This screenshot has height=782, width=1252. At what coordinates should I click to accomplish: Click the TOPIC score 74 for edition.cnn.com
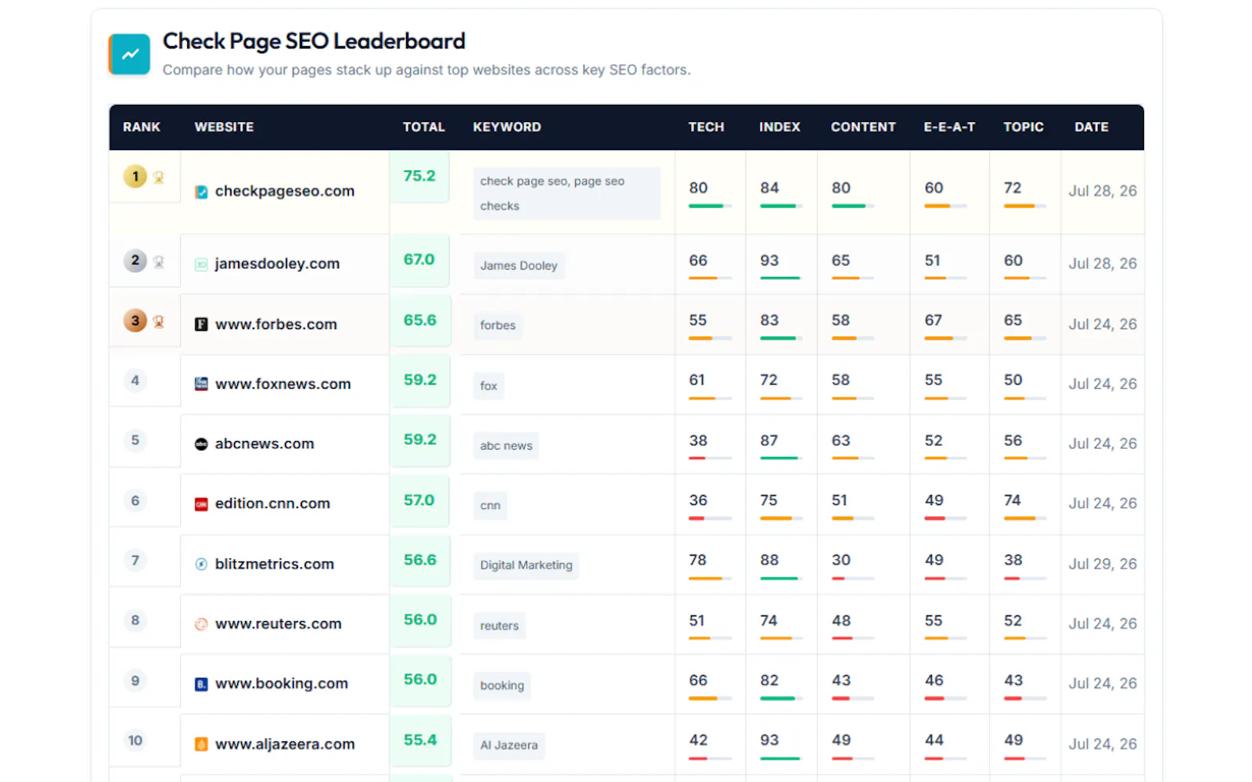coord(1012,500)
